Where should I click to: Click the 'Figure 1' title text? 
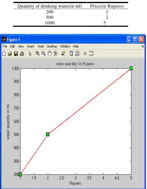[14, 40]
